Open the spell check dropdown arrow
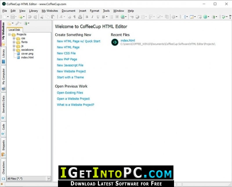The image size is (232, 187). point(227,17)
